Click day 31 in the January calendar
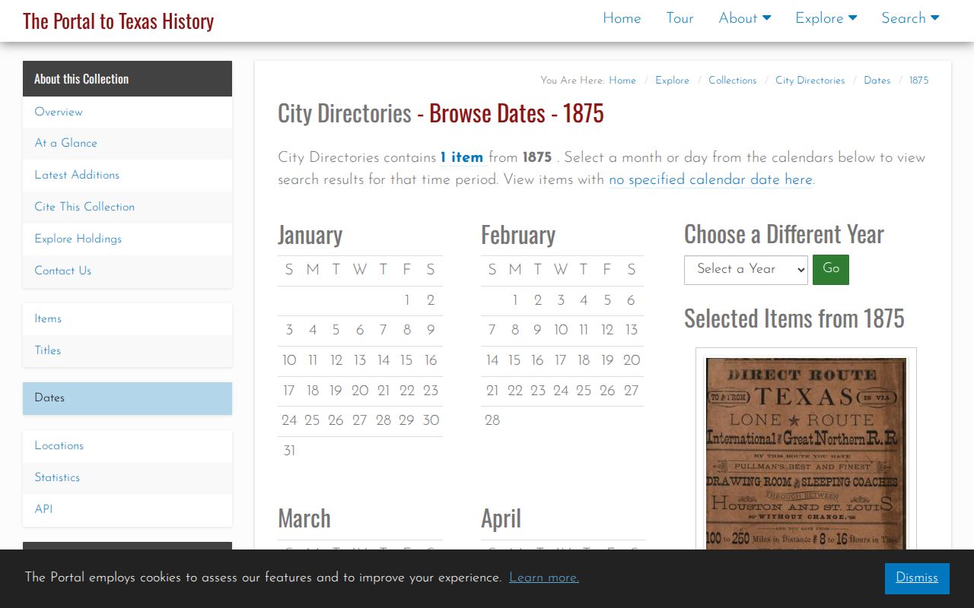Viewport: 974px width, 608px height. coord(289,451)
